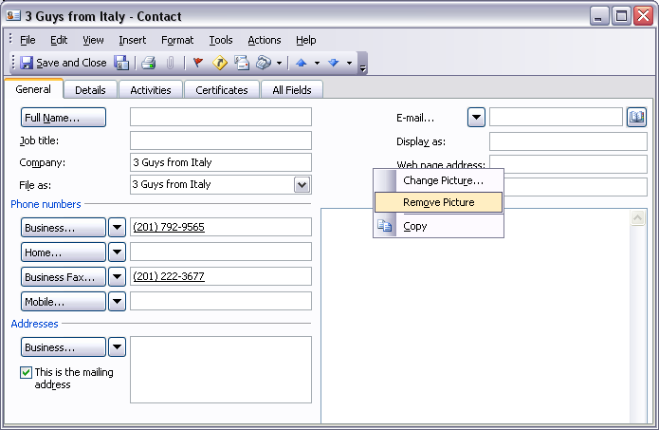
Task: Click business phone field (201) 792-9565
Action: (x=221, y=227)
